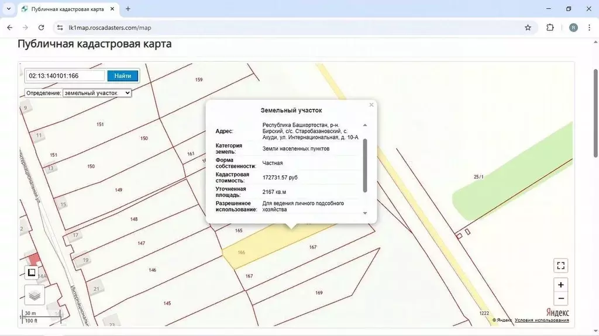Open the Chrome three-dot menu
The height and width of the screenshot is (336, 599).
click(x=590, y=27)
